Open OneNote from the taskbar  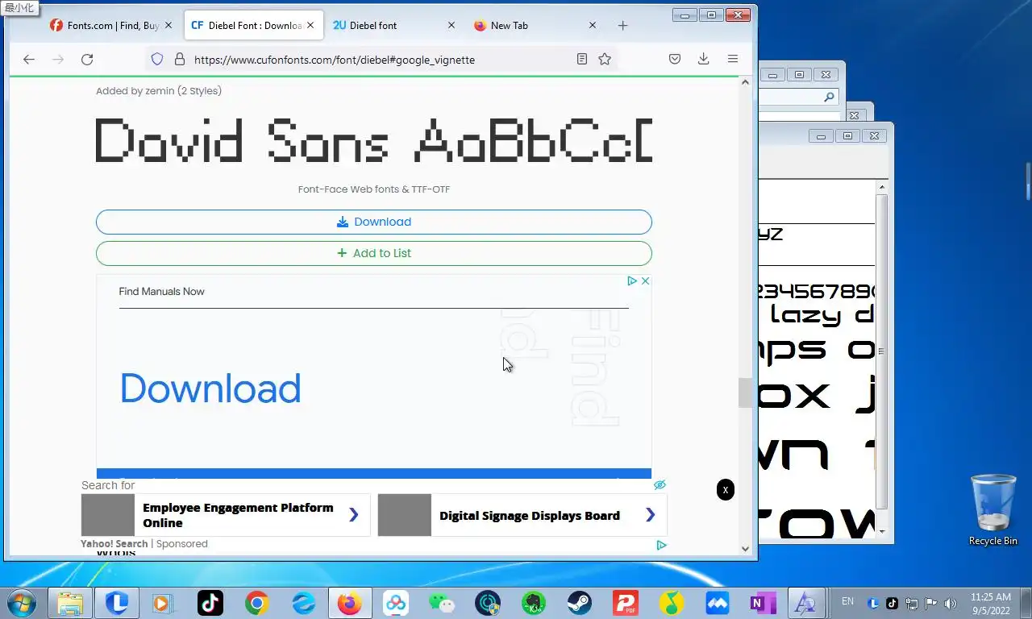coord(762,603)
